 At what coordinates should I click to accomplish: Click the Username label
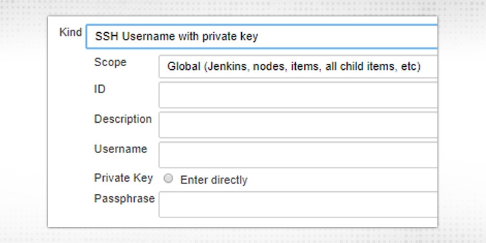(120, 148)
